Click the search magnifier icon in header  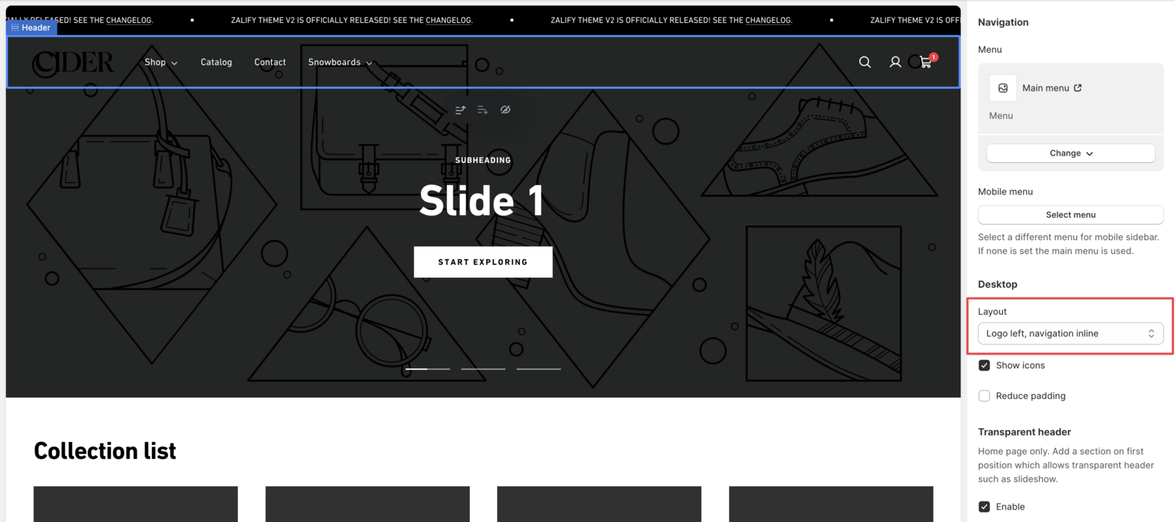864,62
